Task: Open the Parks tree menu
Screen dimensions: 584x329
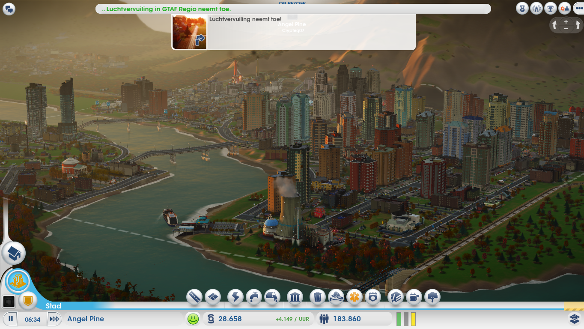Action: click(432, 296)
